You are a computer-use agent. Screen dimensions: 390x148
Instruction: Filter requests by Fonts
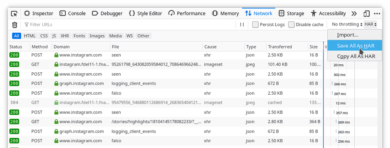[79, 36]
